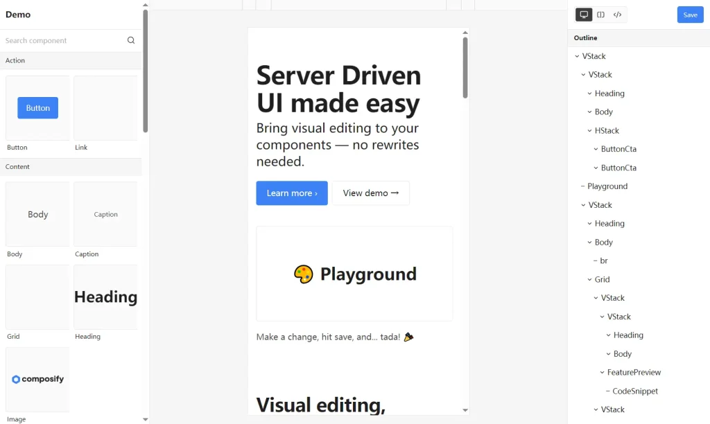Select the Caption component card under Content
Image resolution: width=710 pixels, height=424 pixels.
(105, 214)
